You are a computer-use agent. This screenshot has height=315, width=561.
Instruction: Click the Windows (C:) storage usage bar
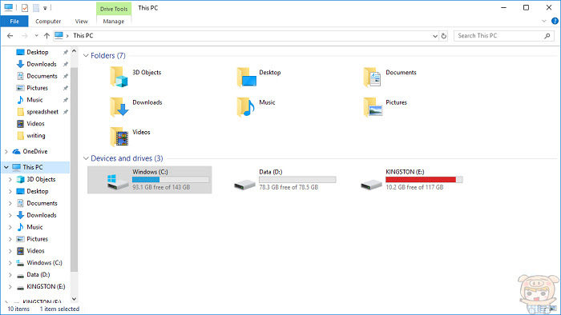pos(171,179)
